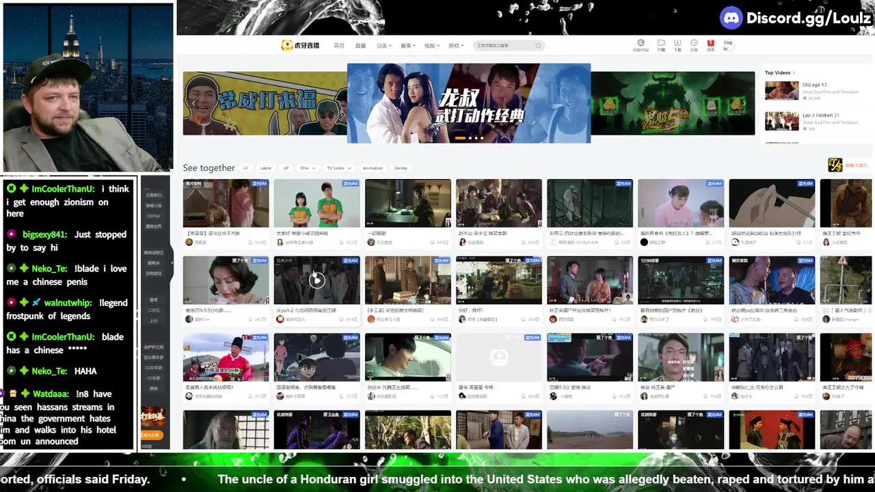Open the 首页 home nav item
This screenshot has width=875, height=492.
(339, 46)
